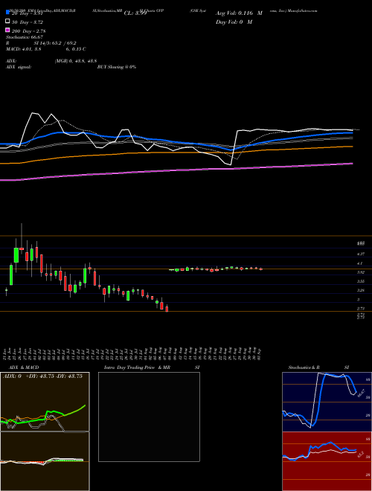
Task: Click the blue 20 Day legend swatch
Action: (7, 13)
